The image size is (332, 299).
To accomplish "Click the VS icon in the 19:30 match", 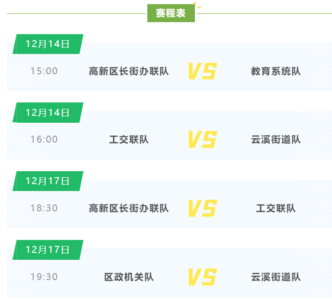I will [x=202, y=277].
